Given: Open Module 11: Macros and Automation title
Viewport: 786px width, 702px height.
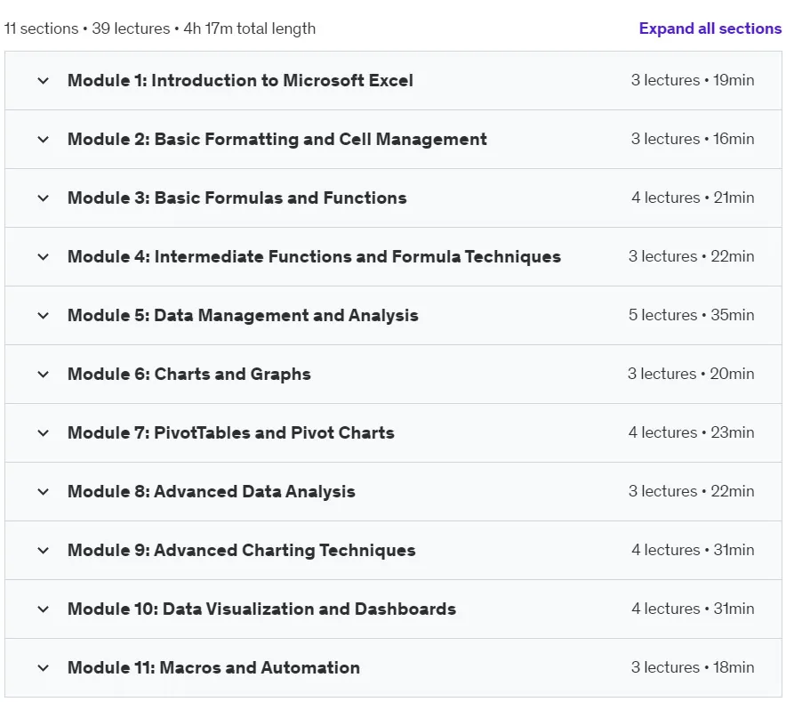Looking at the screenshot, I should click(x=213, y=667).
